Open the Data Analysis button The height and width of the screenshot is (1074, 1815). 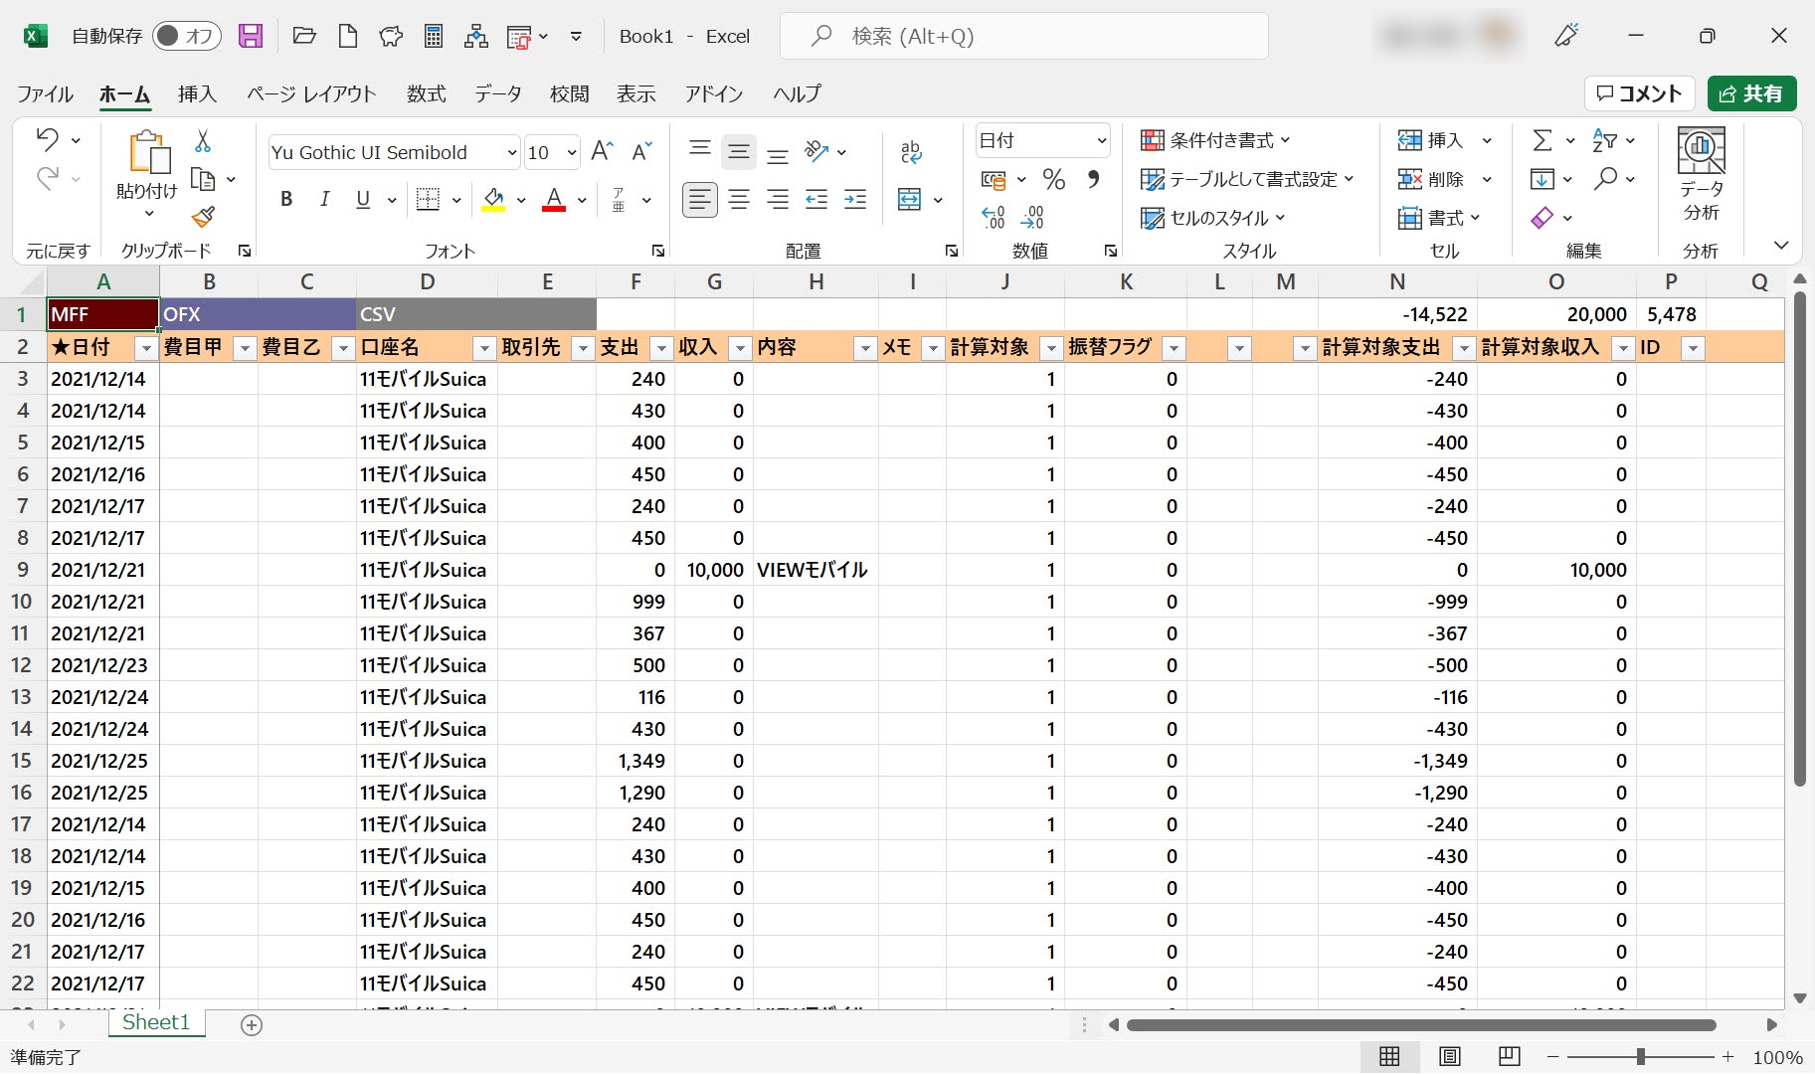point(1701,175)
